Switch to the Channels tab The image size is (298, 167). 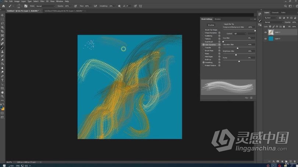275,12
